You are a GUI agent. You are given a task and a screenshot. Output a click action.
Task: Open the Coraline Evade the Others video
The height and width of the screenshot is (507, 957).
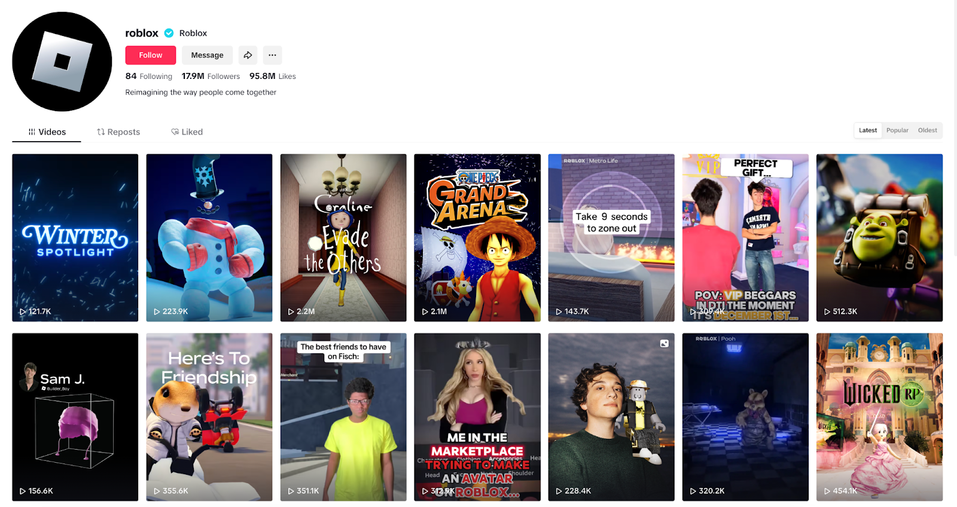pyautogui.click(x=343, y=238)
